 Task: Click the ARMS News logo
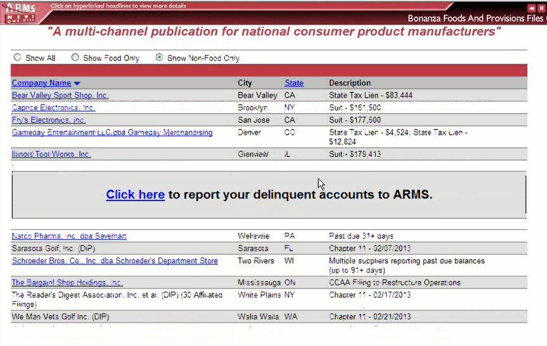click(21, 13)
